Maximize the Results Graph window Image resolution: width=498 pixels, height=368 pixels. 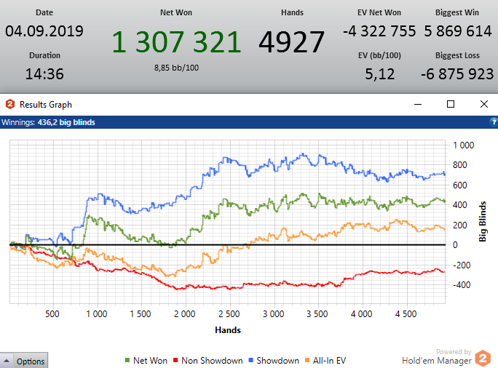point(451,104)
